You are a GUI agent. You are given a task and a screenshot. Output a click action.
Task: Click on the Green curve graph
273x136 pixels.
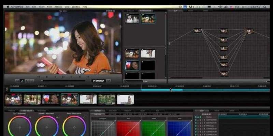pos(154,129)
